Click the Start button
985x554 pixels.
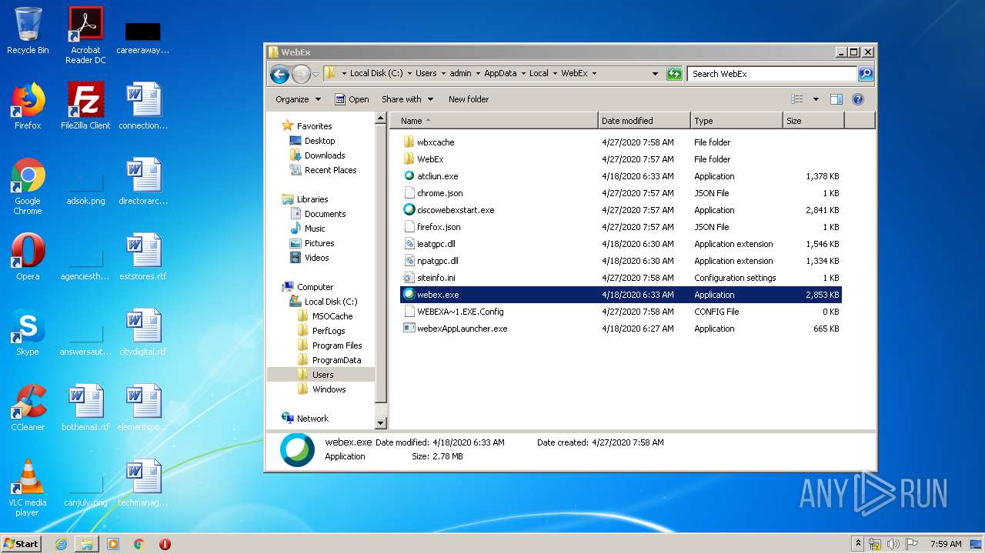point(22,544)
